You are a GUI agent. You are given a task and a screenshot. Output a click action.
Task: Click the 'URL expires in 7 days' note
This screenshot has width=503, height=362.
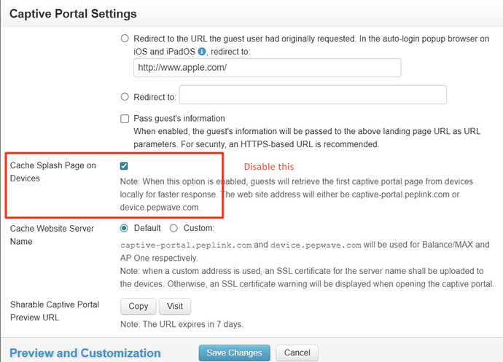pos(182,324)
